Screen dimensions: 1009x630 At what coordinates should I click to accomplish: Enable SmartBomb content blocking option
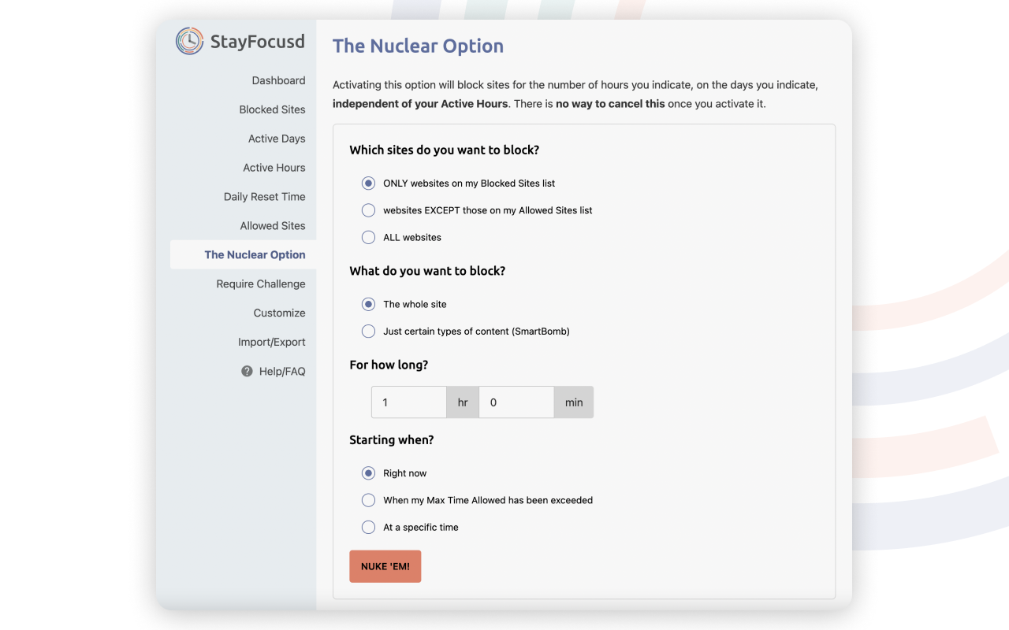click(x=368, y=331)
